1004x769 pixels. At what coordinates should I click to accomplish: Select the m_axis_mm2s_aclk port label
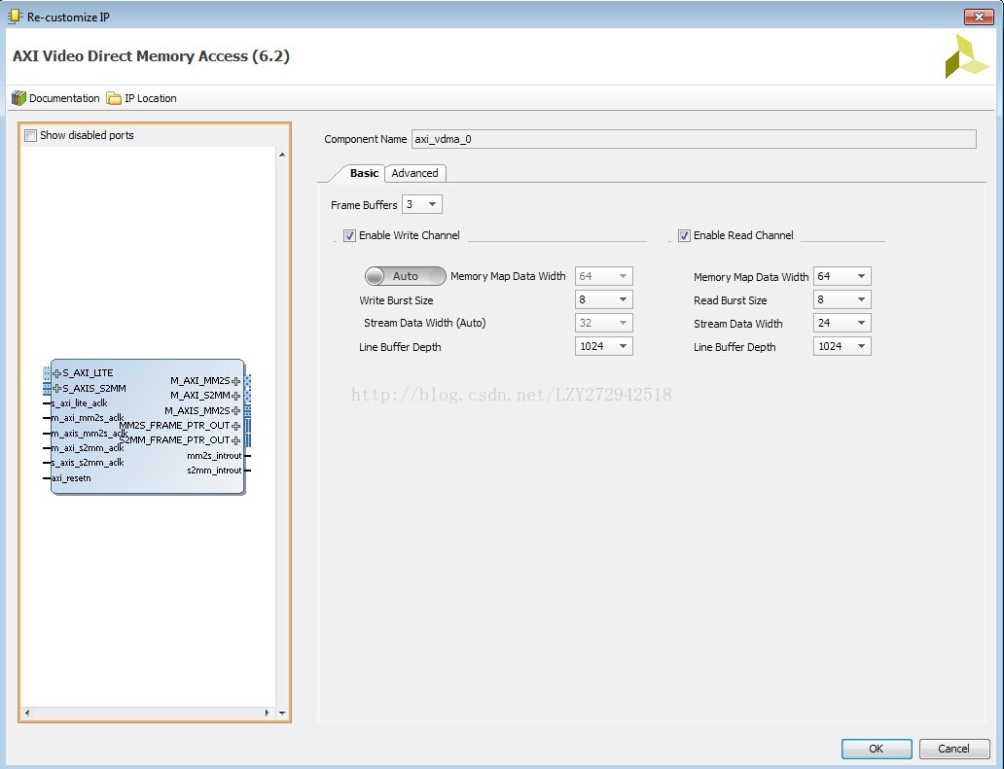tap(90, 434)
